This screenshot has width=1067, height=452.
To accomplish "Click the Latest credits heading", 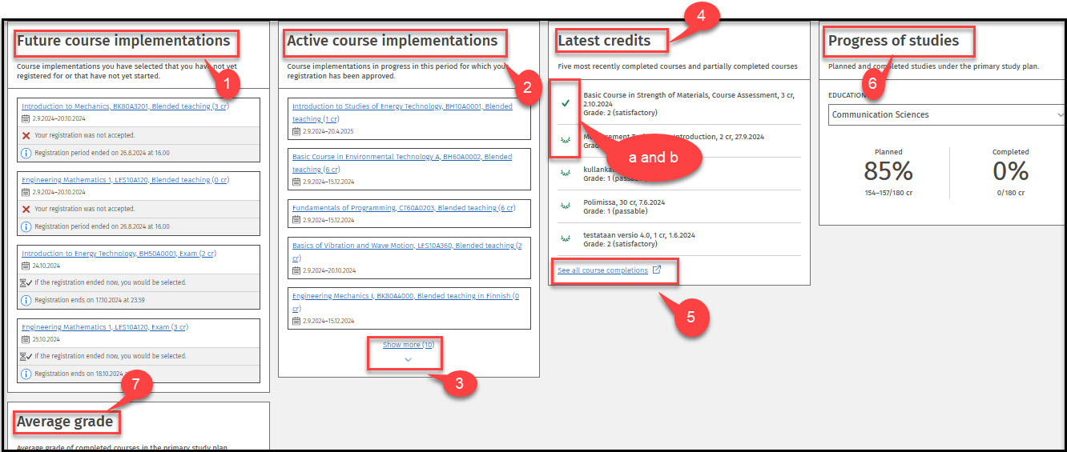I will coord(604,41).
